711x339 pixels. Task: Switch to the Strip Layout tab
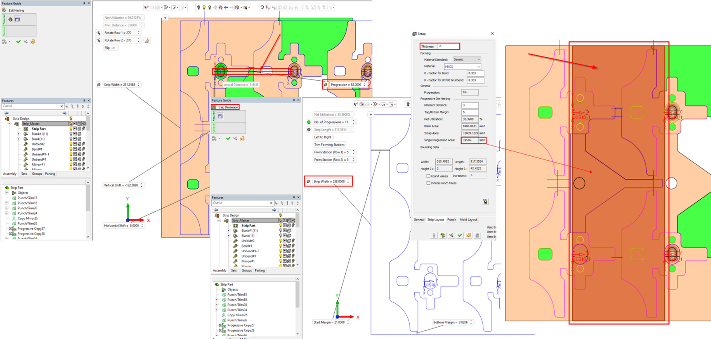point(435,220)
